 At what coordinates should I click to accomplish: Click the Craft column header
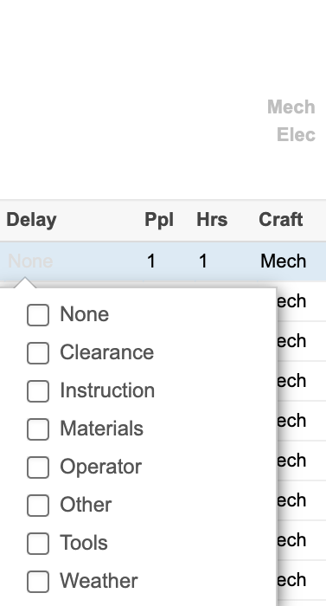click(x=281, y=220)
